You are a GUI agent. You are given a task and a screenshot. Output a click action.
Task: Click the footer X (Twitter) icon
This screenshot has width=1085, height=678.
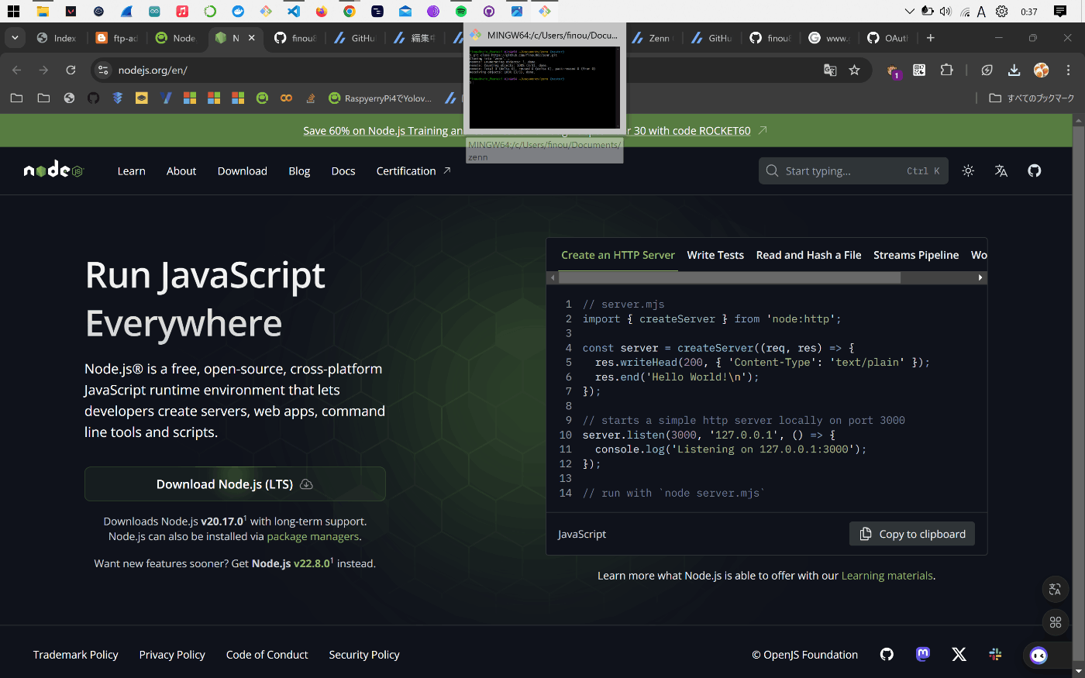(959, 654)
